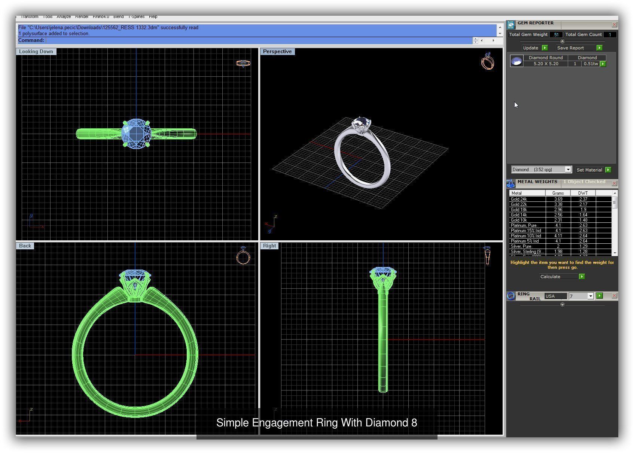Expand Ring Rail with the down-arrow handle
Screen dimensions: 634x453
tap(562, 305)
